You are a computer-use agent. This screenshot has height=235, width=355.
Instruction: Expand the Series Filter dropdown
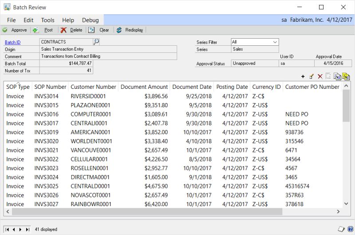tap(275, 42)
